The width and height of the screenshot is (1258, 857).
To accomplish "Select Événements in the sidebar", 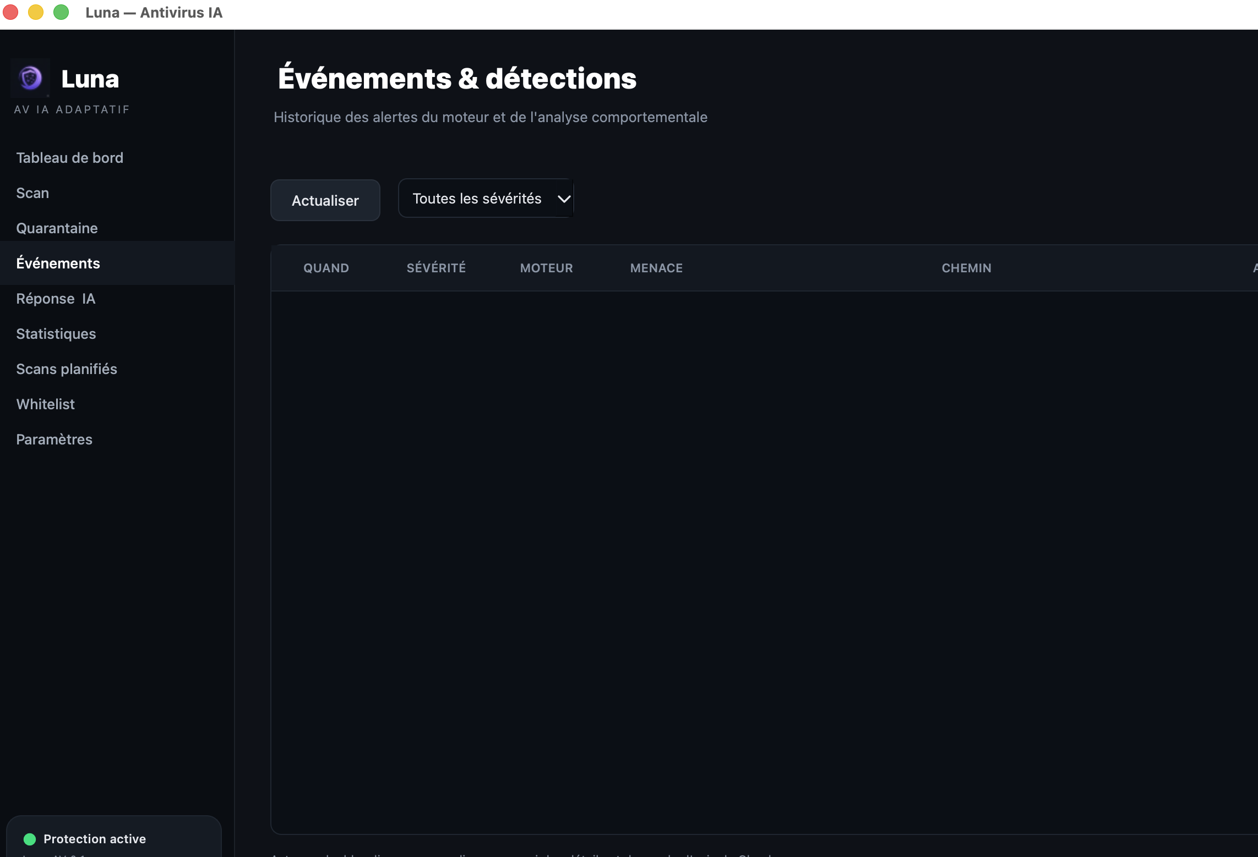I will (117, 263).
